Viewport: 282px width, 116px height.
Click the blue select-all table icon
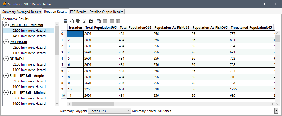tap(66, 21)
